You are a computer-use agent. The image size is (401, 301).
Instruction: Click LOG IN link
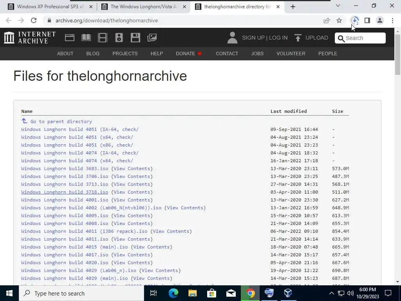tap(278, 38)
